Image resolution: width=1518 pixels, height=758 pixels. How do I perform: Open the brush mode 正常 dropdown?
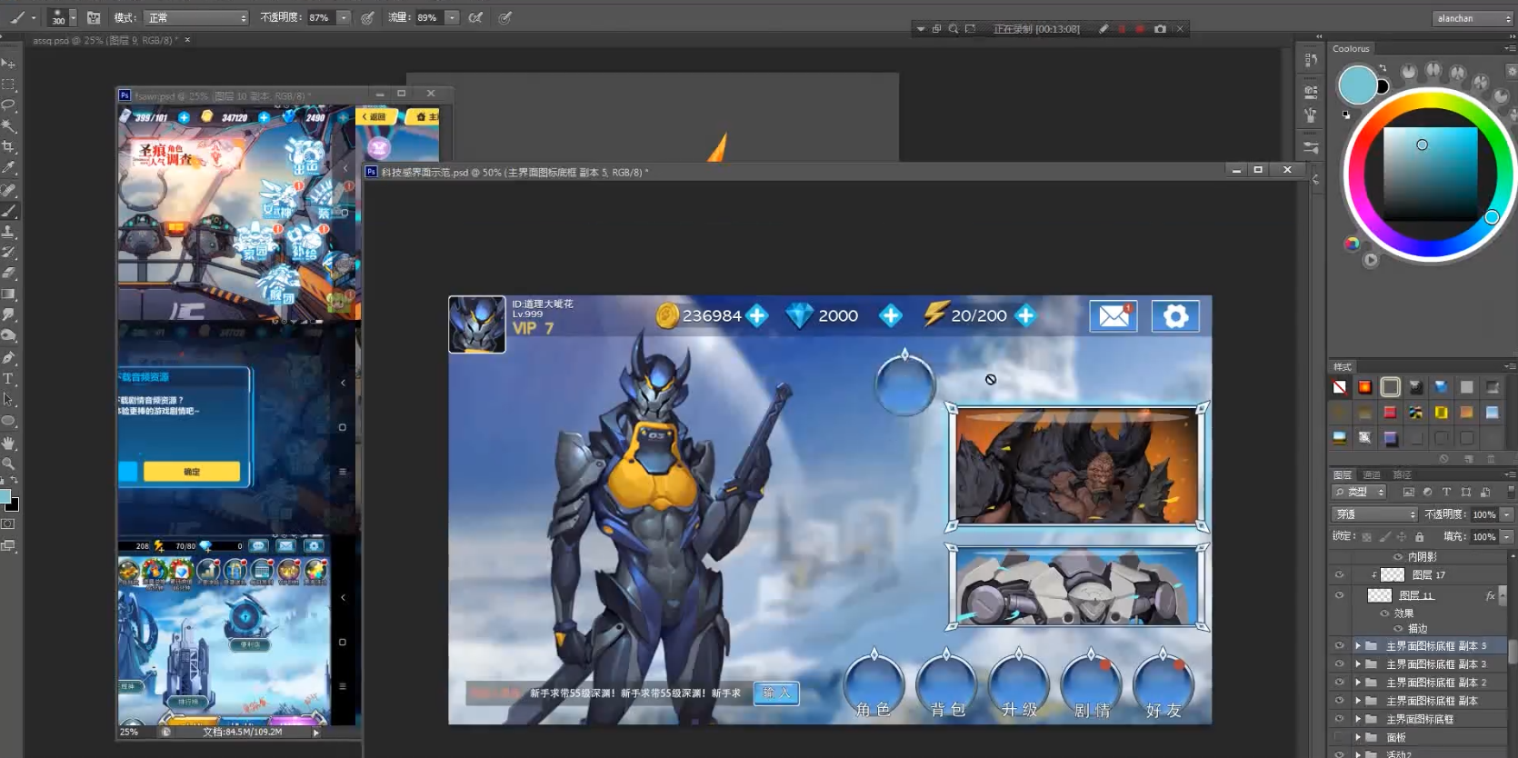point(197,17)
